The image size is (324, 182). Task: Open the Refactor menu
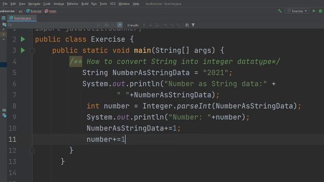[72, 4]
